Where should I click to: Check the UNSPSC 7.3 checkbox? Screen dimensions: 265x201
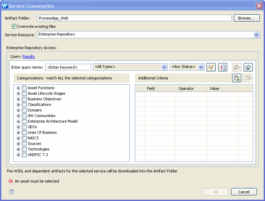24,155
